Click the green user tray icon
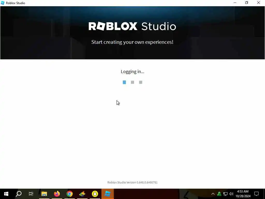The height and width of the screenshot is (199, 265). click(219, 194)
